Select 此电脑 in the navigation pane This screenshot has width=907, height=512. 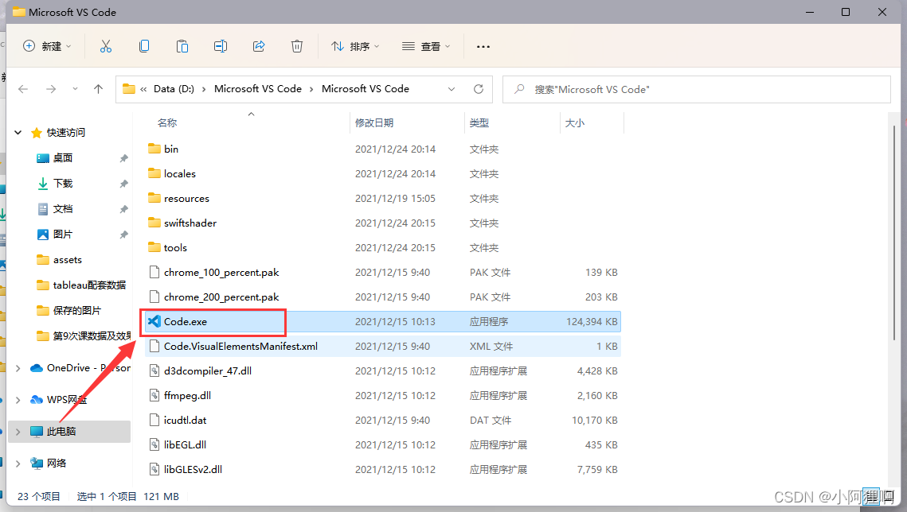tap(69, 432)
